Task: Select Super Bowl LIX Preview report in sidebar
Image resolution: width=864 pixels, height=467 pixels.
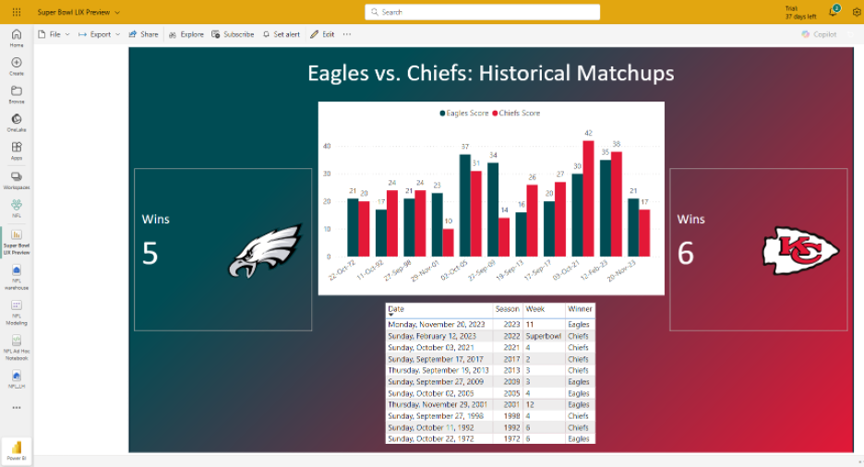Action: tap(17, 243)
